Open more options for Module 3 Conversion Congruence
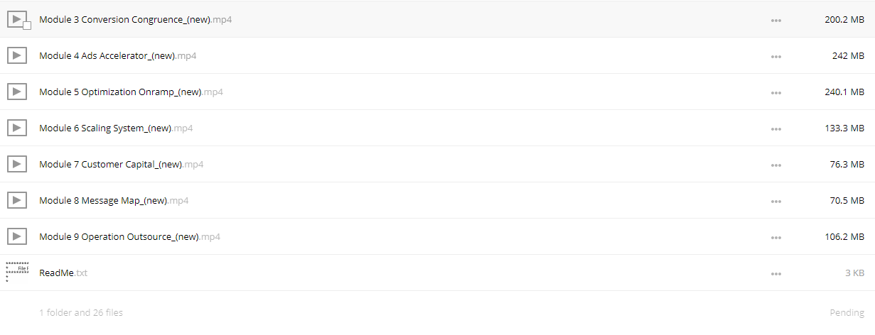Image resolution: width=875 pixels, height=335 pixels. click(x=776, y=21)
